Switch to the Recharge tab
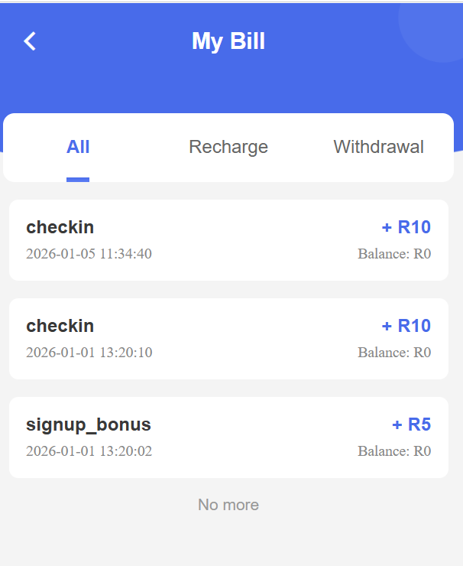 (x=228, y=147)
